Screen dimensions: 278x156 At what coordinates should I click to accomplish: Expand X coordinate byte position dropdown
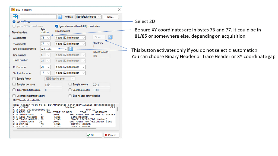coord(45,38)
